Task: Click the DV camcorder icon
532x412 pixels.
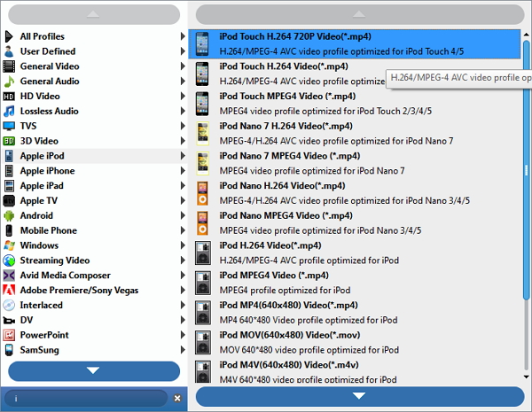Action: coord(9,320)
